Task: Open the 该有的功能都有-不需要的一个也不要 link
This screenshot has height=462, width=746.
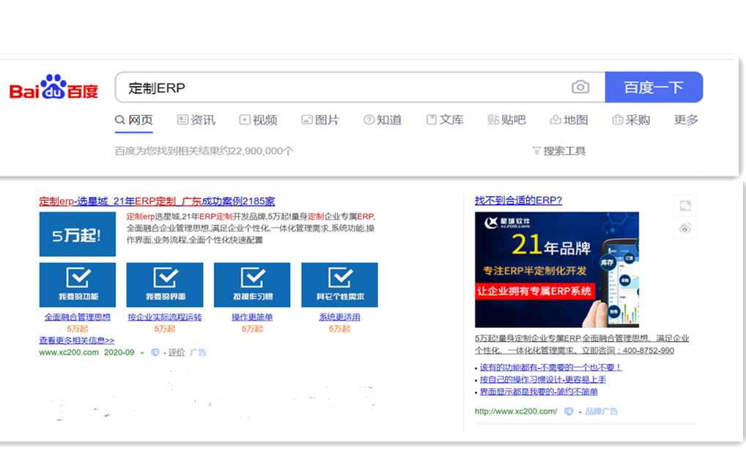Action: pyautogui.click(x=550, y=367)
